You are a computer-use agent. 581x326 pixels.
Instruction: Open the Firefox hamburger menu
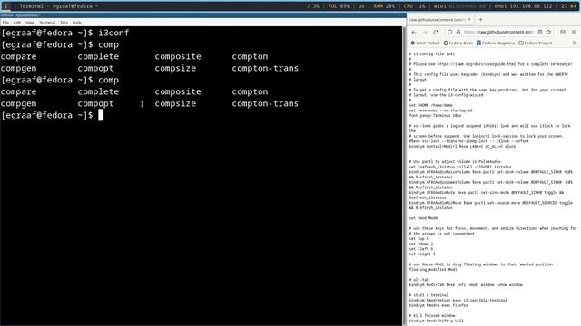(574, 33)
